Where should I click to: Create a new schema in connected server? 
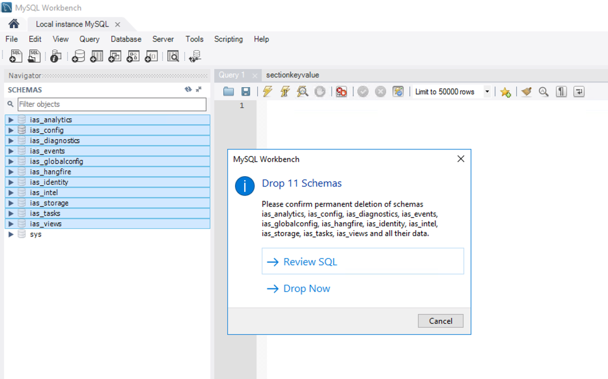[78, 56]
